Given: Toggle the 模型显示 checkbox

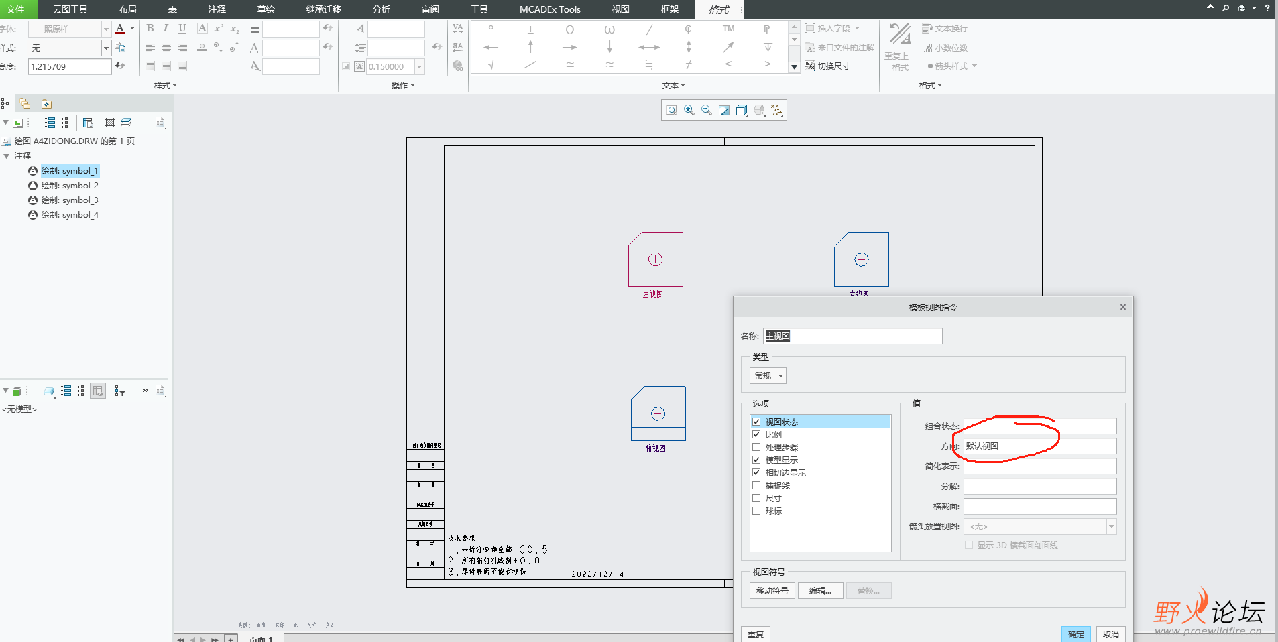Looking at the screenshot, I should 756,460.
